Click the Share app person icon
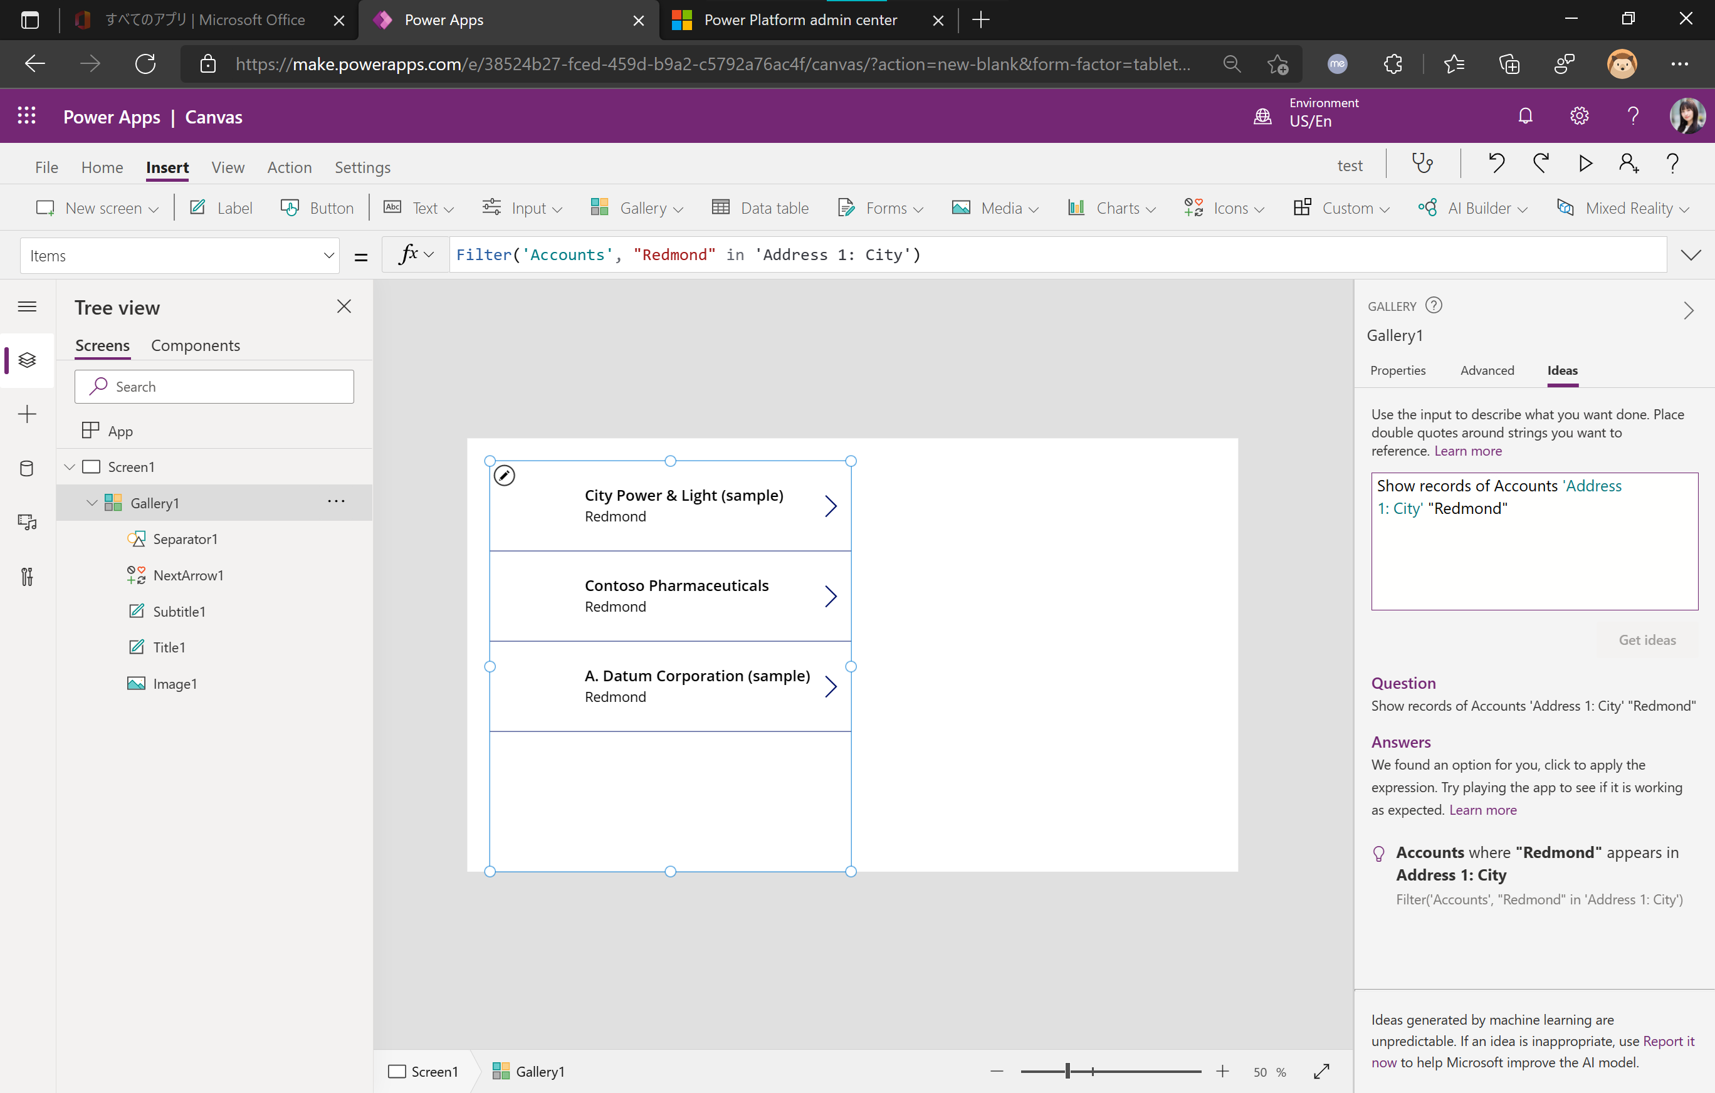 pos(1628,164)
